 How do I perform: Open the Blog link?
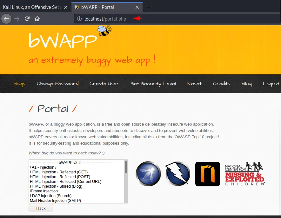click(247, 84)
